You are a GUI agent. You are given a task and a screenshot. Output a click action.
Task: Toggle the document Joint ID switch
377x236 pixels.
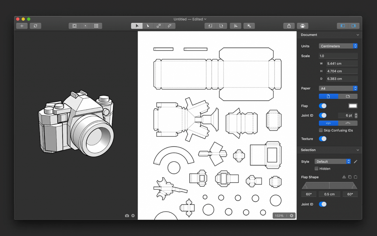coord(323,115)
